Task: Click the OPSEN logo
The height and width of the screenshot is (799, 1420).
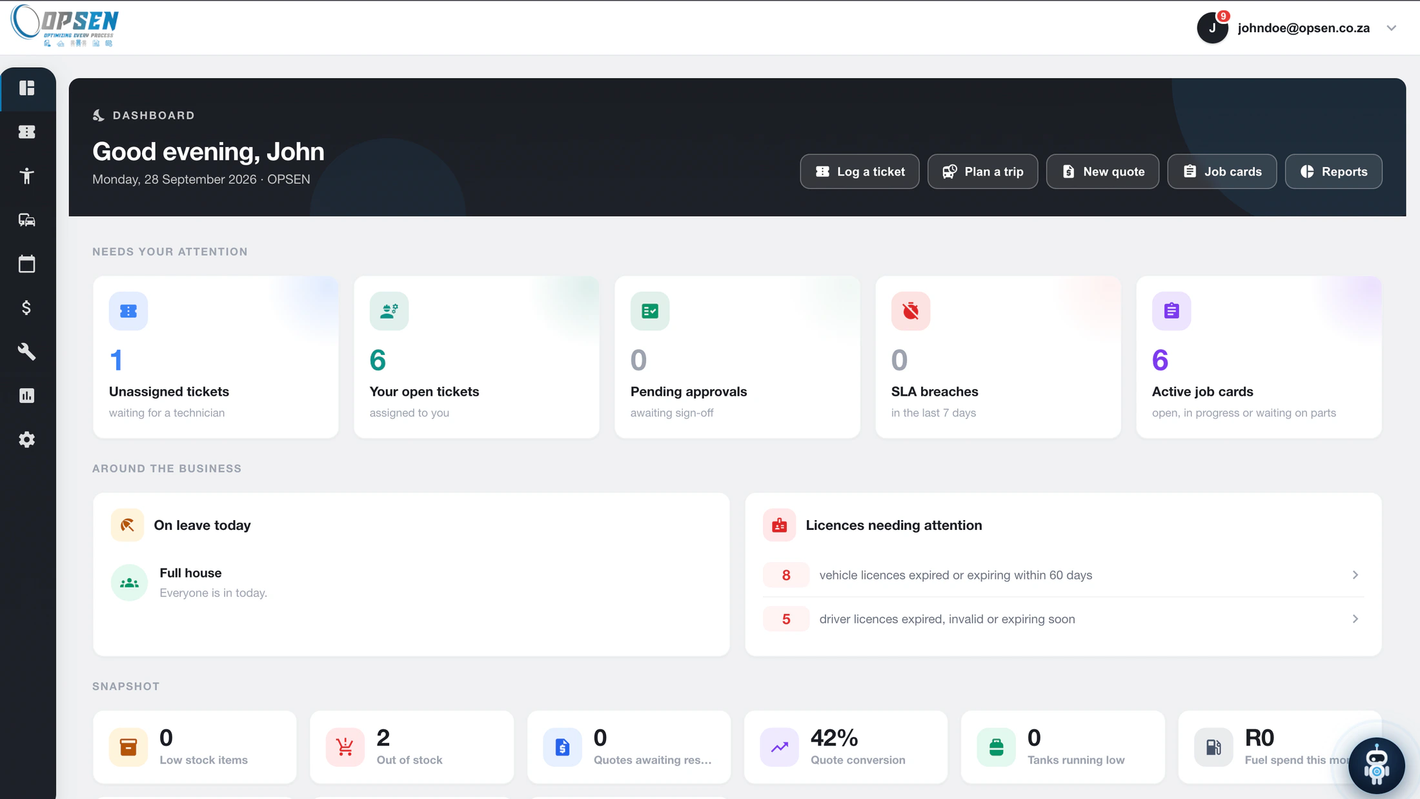Action: point(65,26)
